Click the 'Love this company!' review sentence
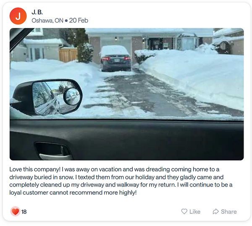This screenshot has width=252, height=226. (x=35, y=169)
